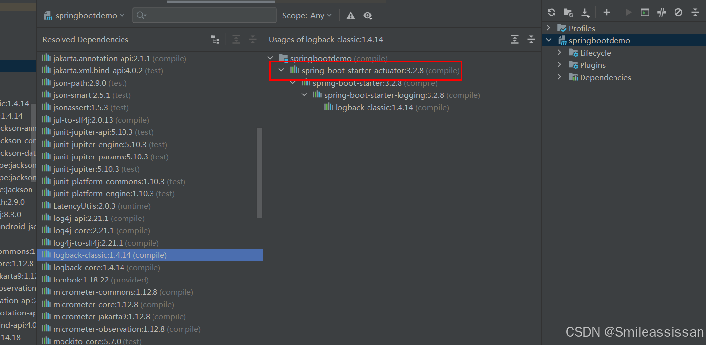The image size is (706, 345).
Task: Open springbootdemo module dropdown
Action: click(x=84, y=16)
